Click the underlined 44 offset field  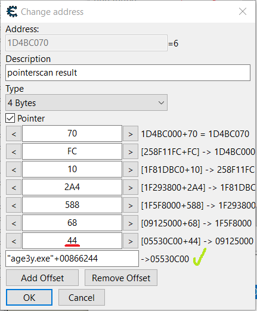tap(72, 241)
